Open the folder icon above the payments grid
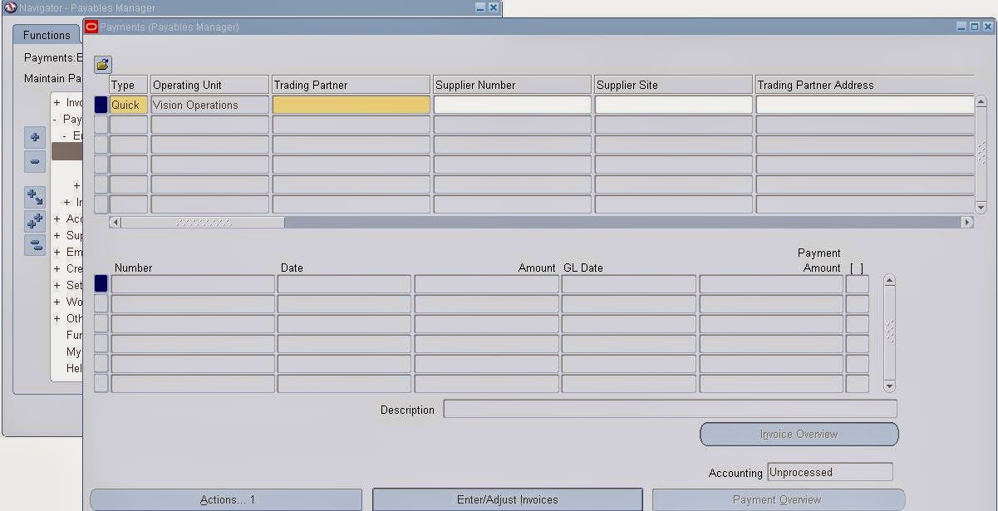The width and height of the screenshot is (998, 511). pyautogui.click(x=102, y=64)
